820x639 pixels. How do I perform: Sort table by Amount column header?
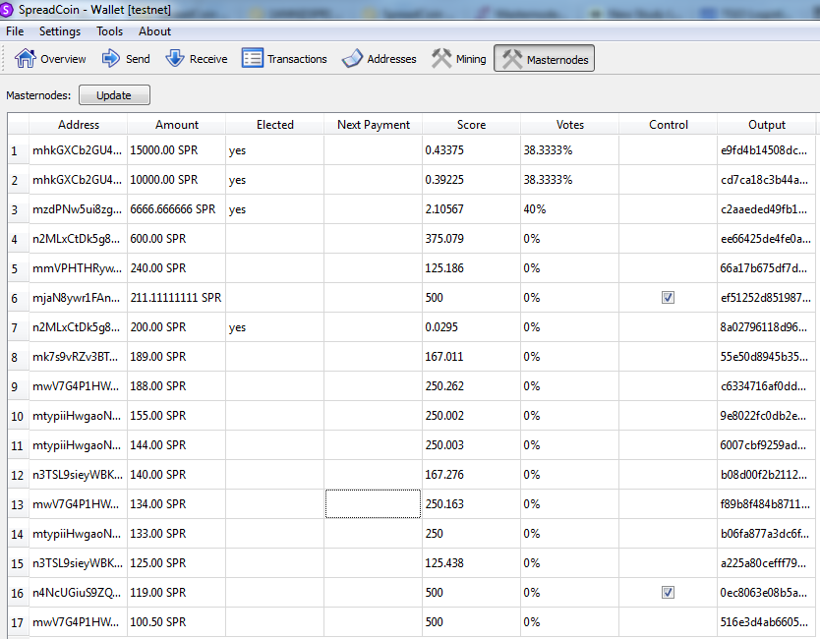point(177,125)
